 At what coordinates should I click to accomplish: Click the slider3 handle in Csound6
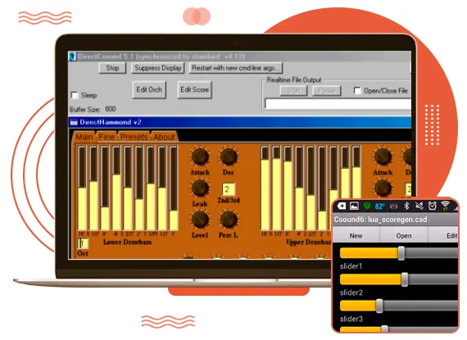tap(379, 306)
